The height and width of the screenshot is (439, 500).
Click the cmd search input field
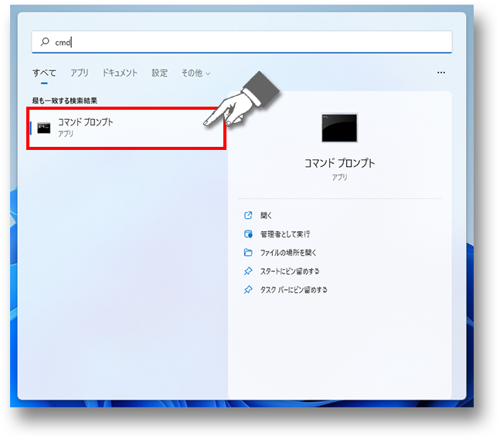(242, 42)
